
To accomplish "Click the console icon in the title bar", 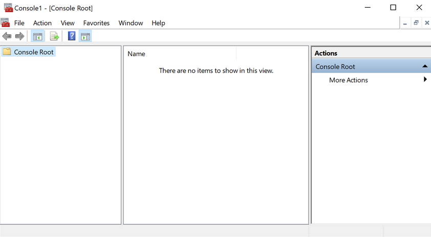I will coord(8,8).
